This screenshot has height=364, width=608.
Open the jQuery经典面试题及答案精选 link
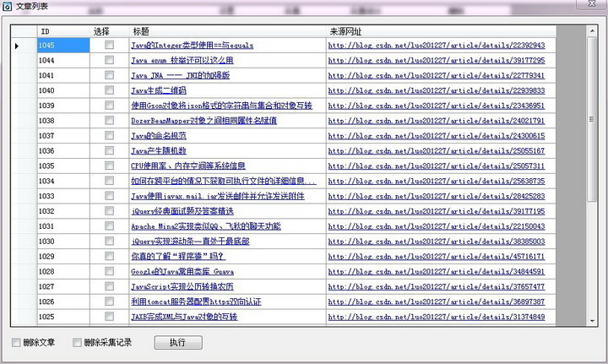(x=182, y=211)
